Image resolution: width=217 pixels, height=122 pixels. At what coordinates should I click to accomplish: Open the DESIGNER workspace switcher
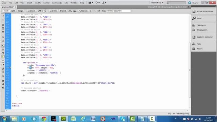pyautogui.click(x=157, y=3)
